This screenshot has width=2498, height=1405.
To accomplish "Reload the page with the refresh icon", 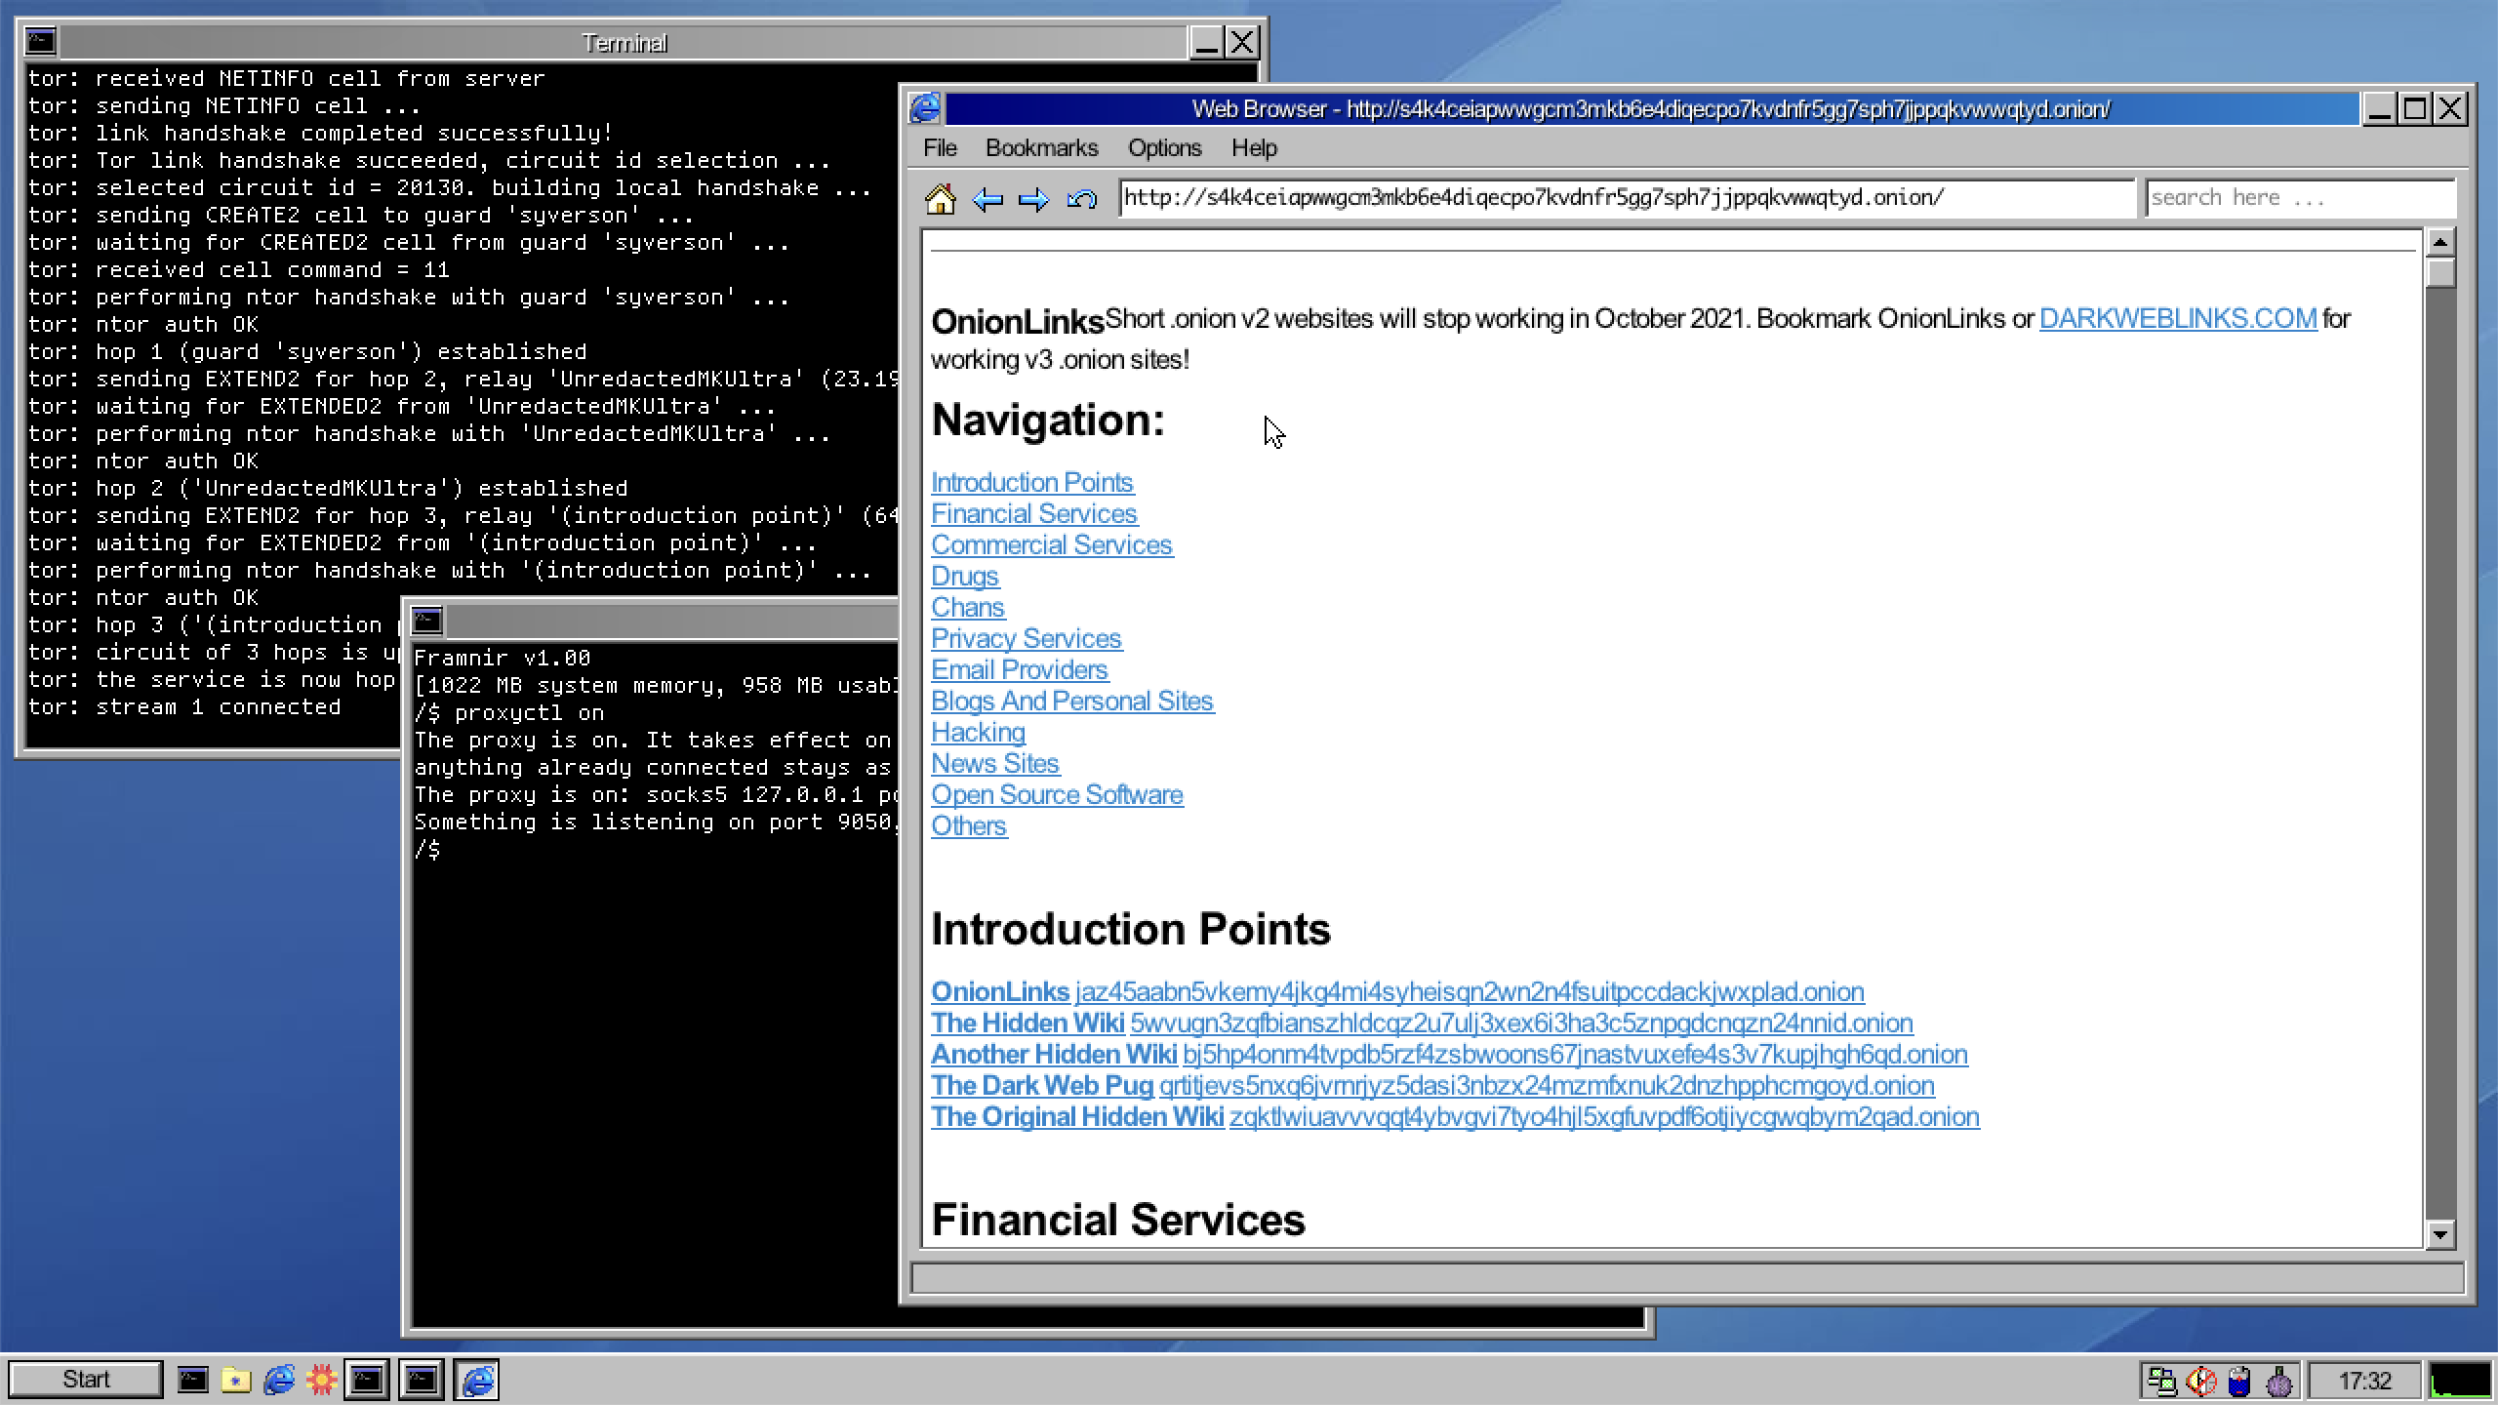I will click(1081, 200).
